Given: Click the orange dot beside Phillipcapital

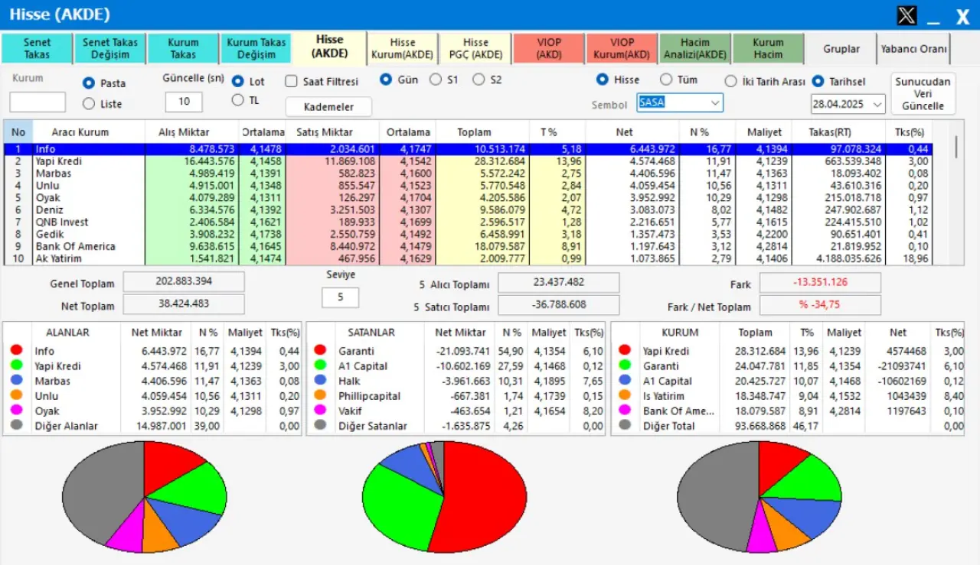Looking at the screenshot, I should pos(320,396).
